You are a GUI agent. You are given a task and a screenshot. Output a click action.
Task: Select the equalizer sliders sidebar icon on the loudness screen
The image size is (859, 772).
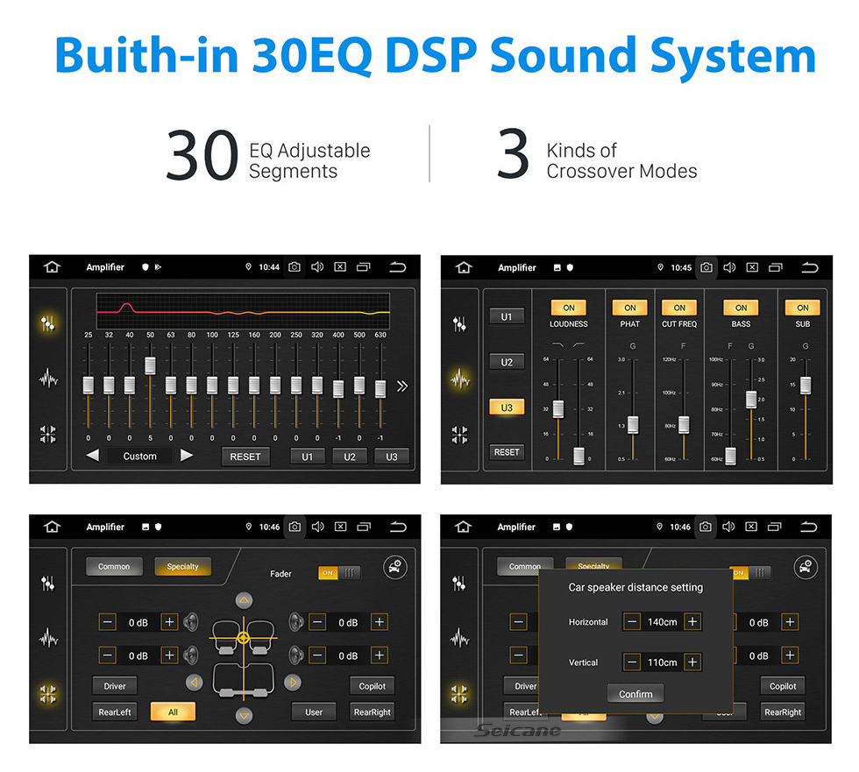(x=459, y=324)
